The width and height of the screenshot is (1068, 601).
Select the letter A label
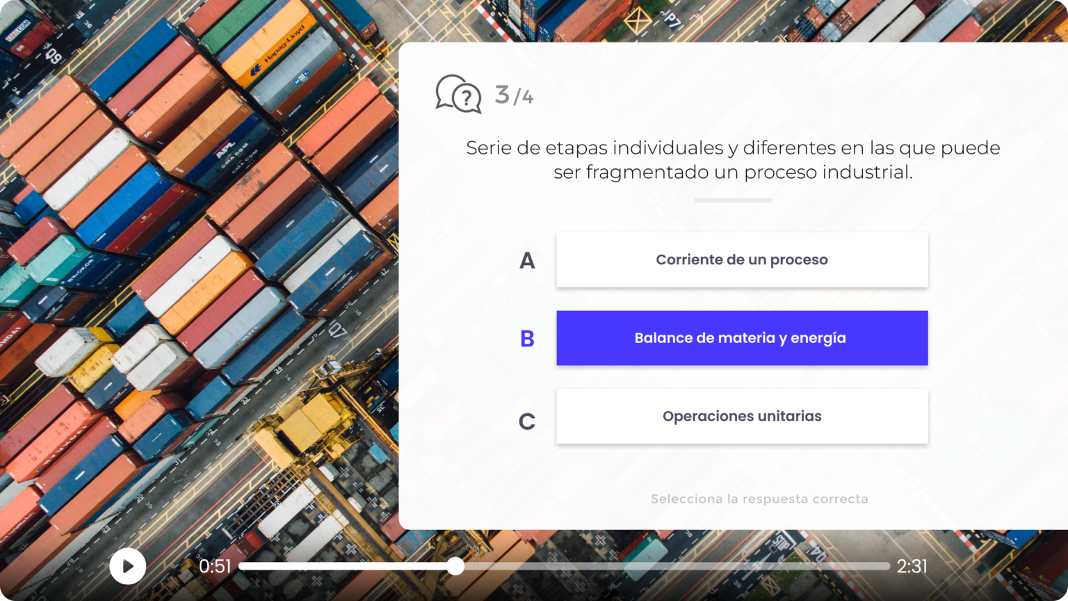click(x=528, y=260)
